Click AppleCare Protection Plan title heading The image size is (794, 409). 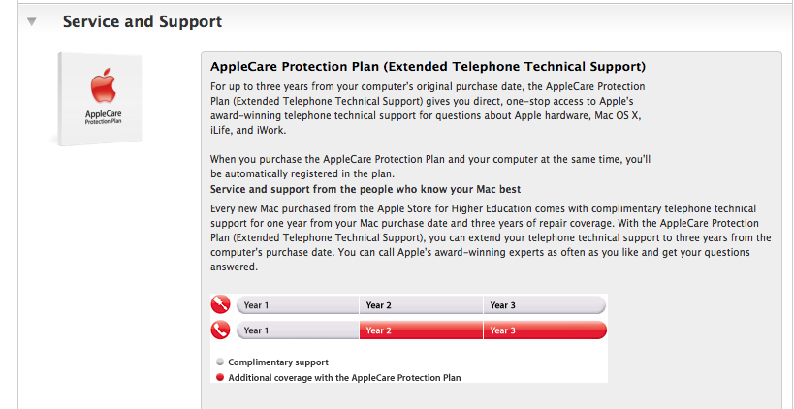(428, 67)
